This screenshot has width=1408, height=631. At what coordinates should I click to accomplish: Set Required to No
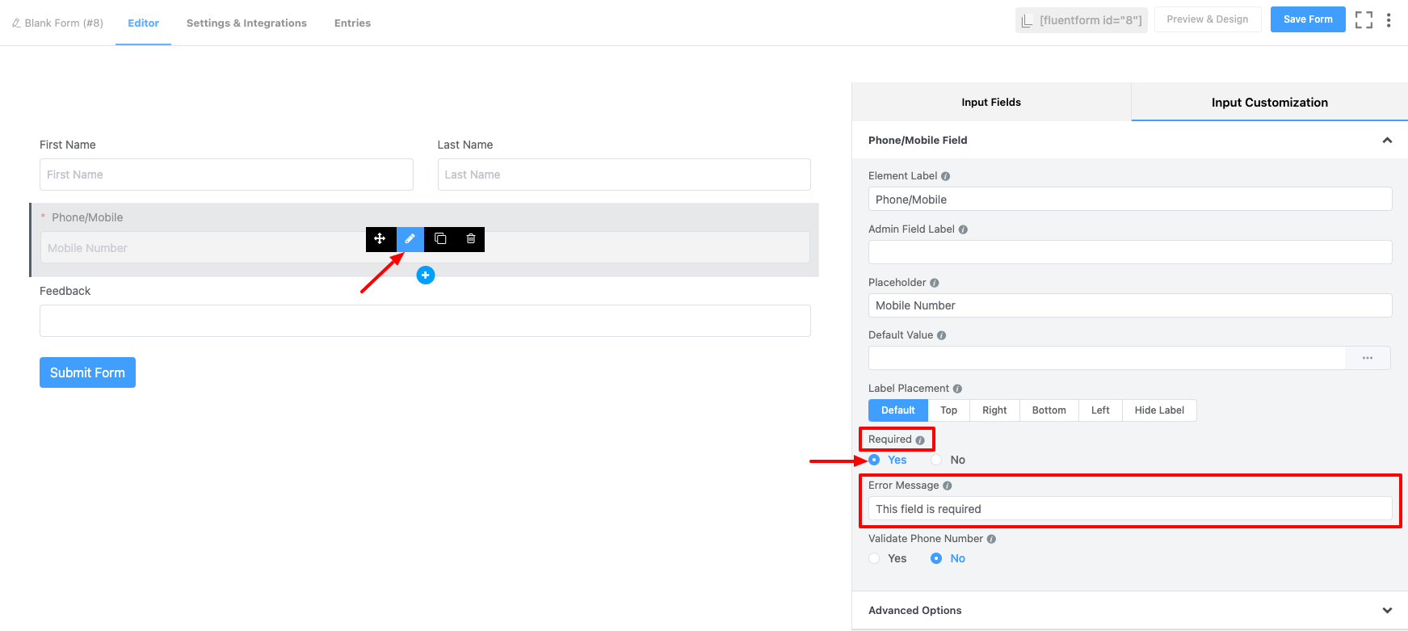(937, 460)
